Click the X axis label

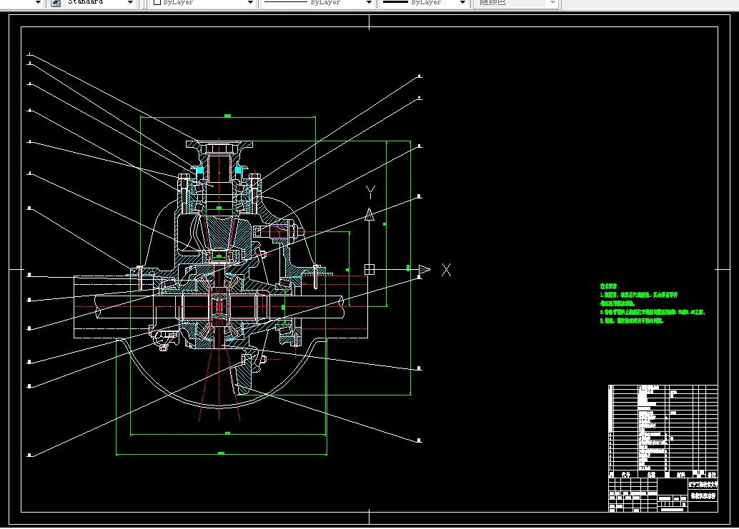[446, 270]
